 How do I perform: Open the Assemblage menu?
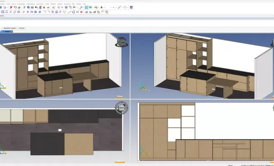click(21, 4)
